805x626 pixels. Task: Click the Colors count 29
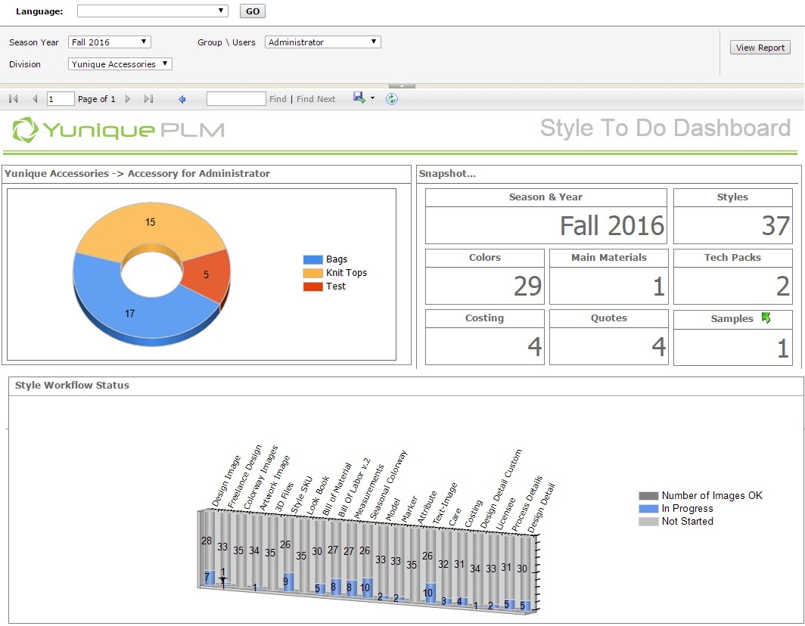pyautogui.click(x=528, y=286)
